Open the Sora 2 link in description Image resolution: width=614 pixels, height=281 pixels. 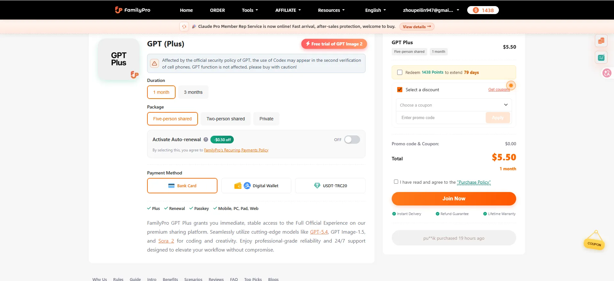(x=166, y=241)
